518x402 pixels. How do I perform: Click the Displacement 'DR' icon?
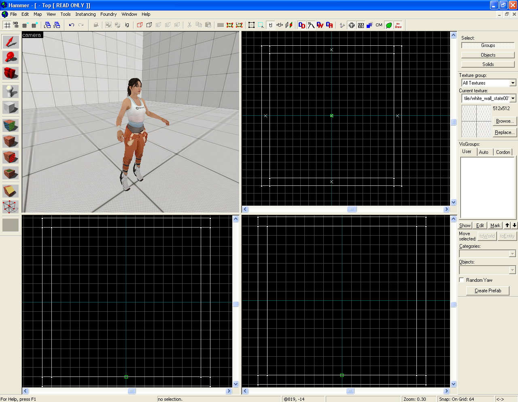point(329,25)
